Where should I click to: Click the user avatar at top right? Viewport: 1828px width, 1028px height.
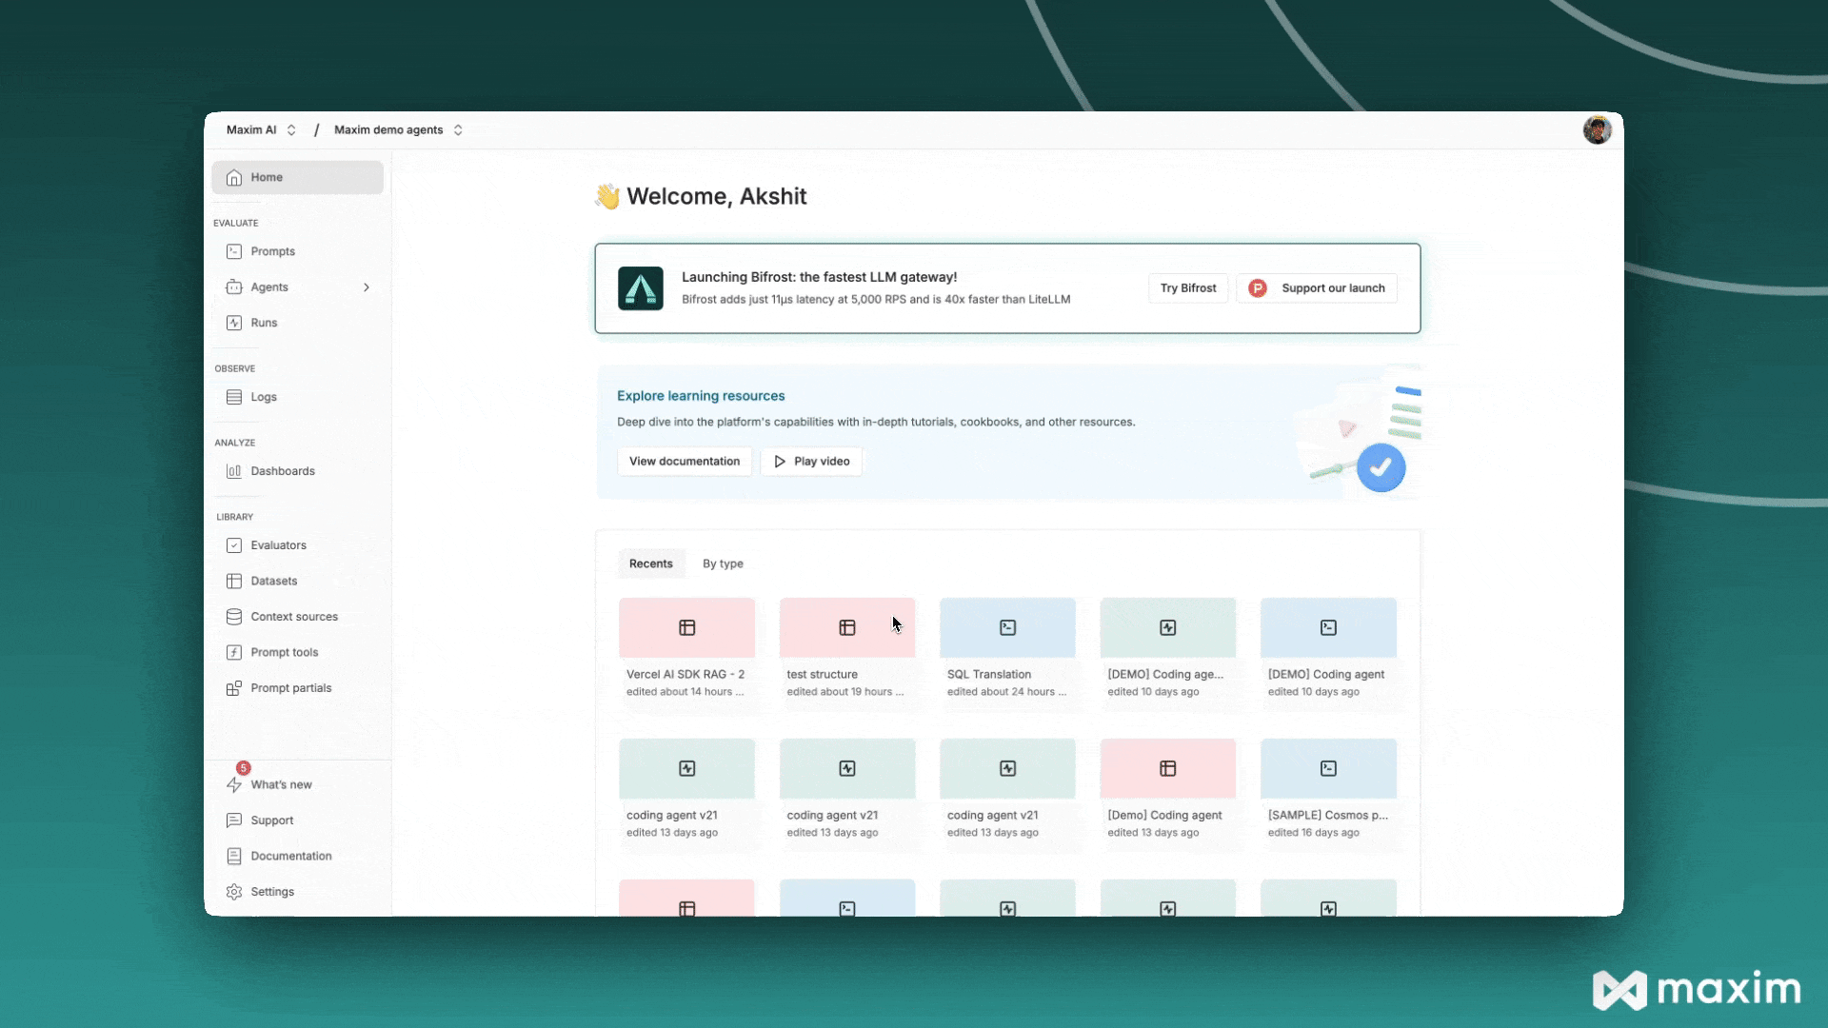[x=1597, y=130]
